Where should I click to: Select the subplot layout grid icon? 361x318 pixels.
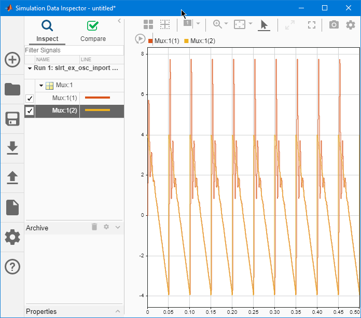click(x=148, y=24)
